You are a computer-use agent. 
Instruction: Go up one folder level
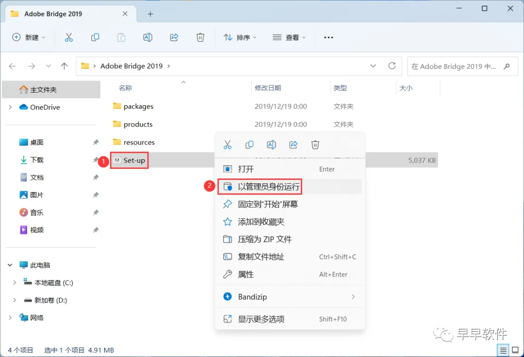tap(64, 66)
